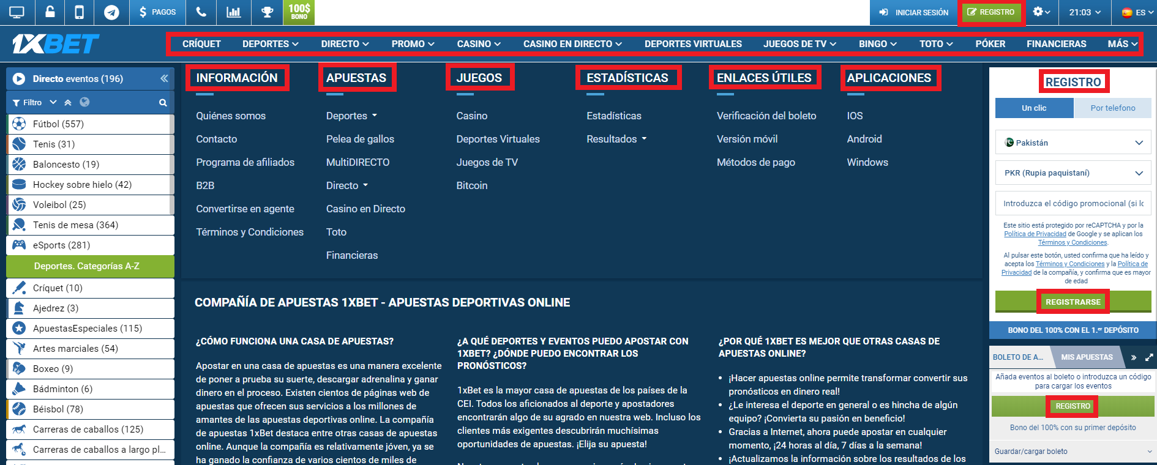Select Carreras de caballos (125)
The image size is (1157, 465).
[x=90, y=429]
